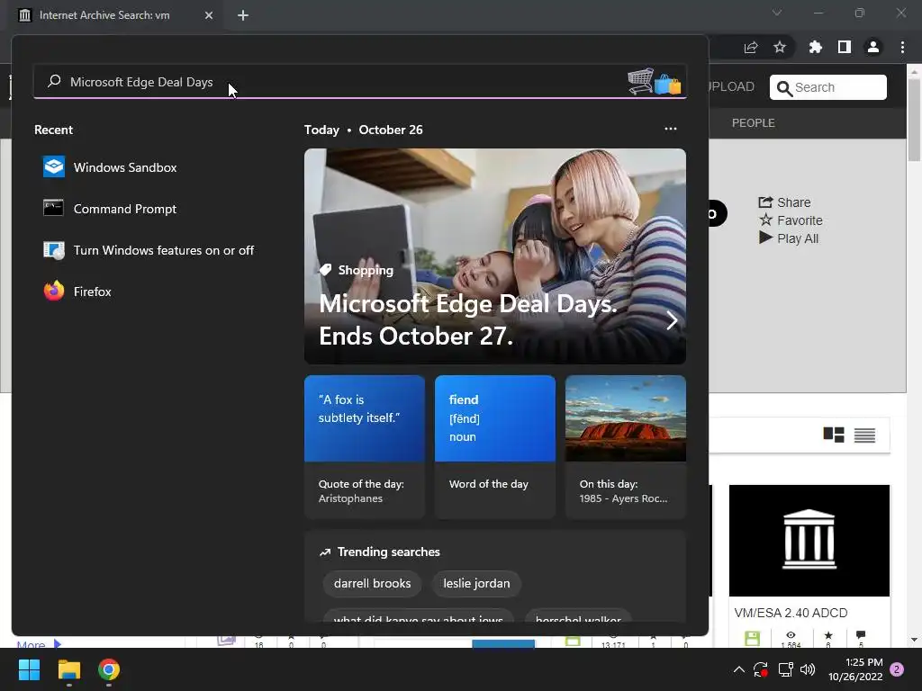The image size is (922, 691).
Task: Click the Windows search input field
Action: 360,82
